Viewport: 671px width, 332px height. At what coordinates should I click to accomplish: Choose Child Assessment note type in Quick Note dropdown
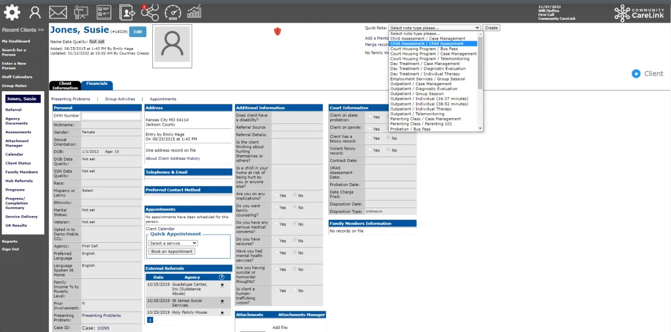tap(427, 43)
